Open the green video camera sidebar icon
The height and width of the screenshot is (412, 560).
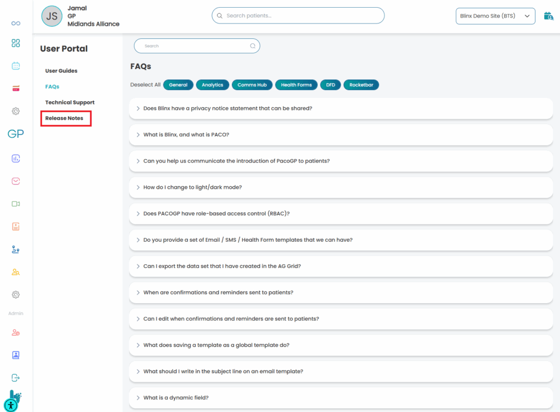pos(16,204)
